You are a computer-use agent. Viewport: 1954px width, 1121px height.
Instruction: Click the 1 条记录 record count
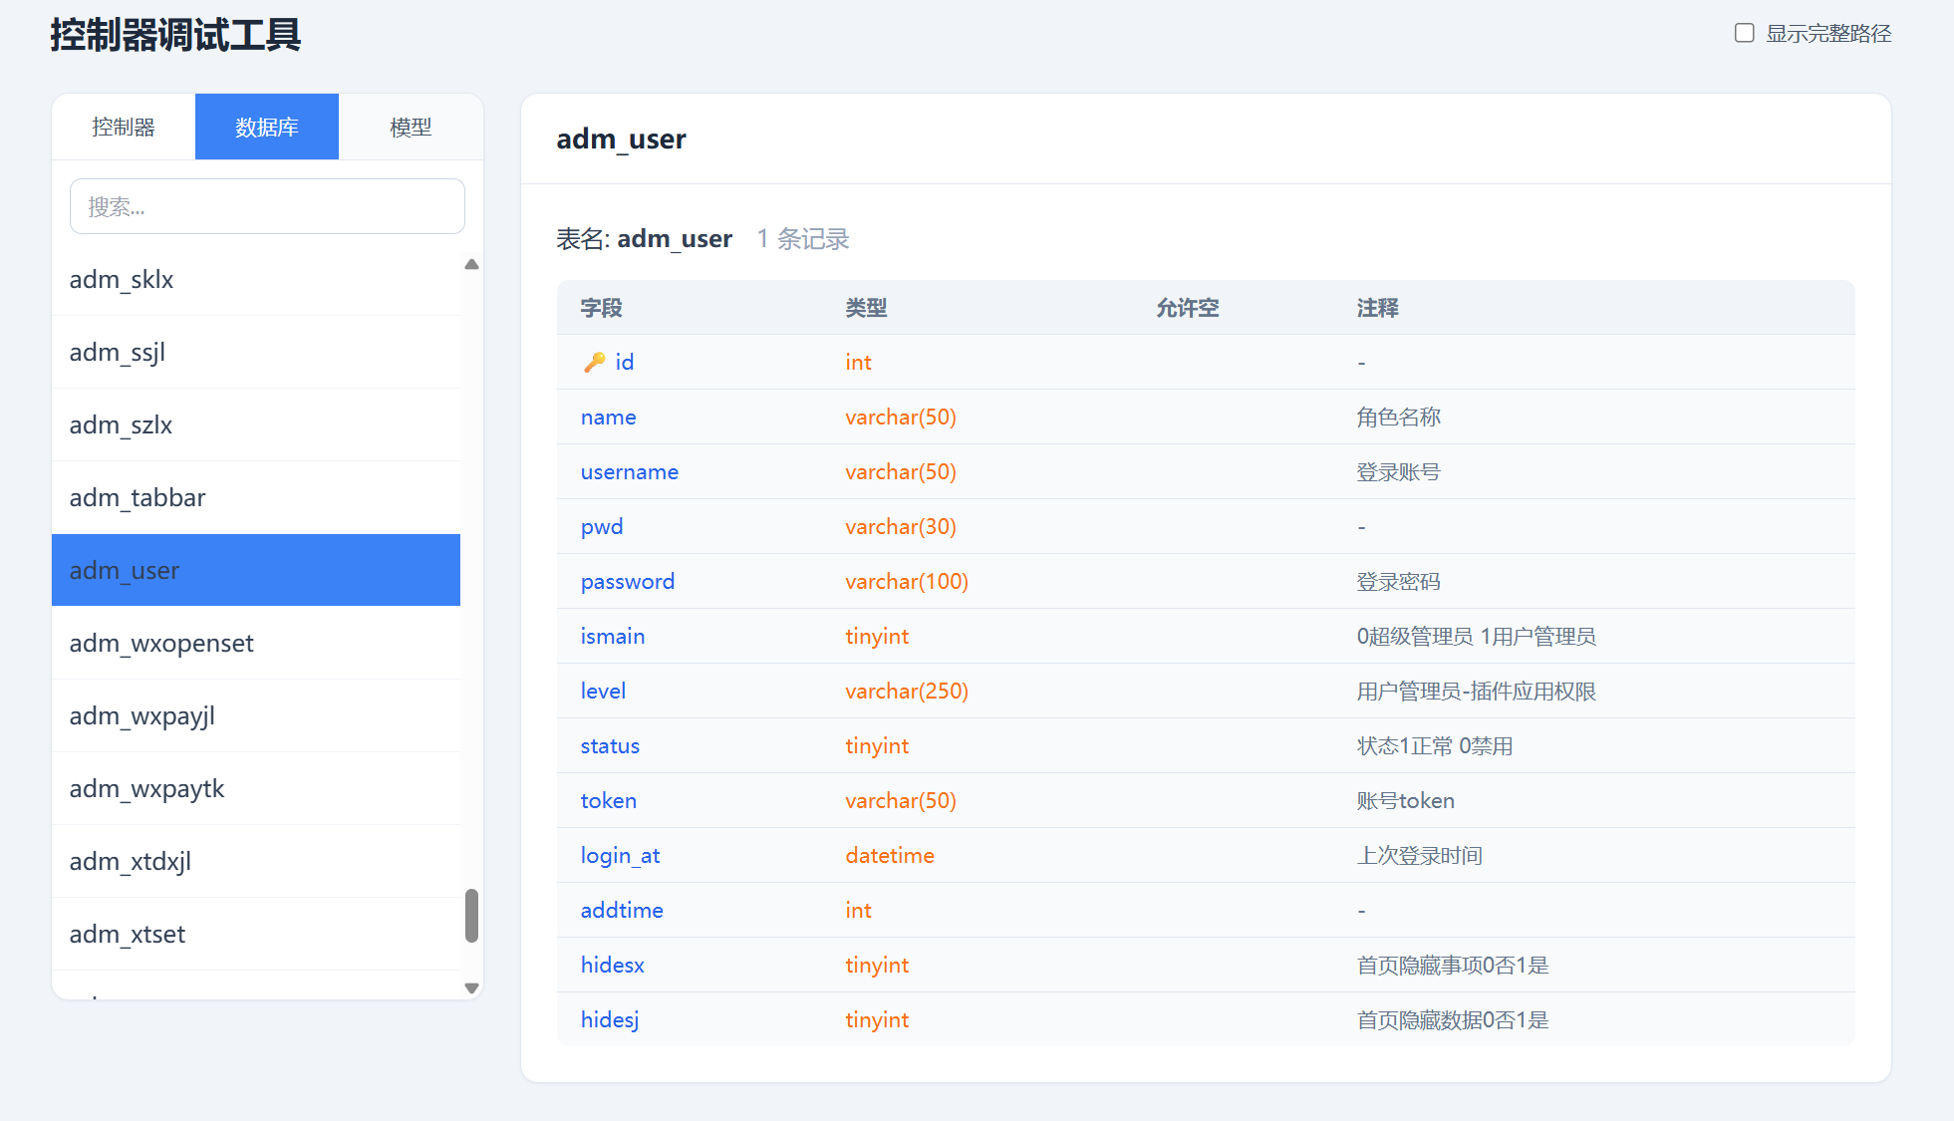[802, 239]
